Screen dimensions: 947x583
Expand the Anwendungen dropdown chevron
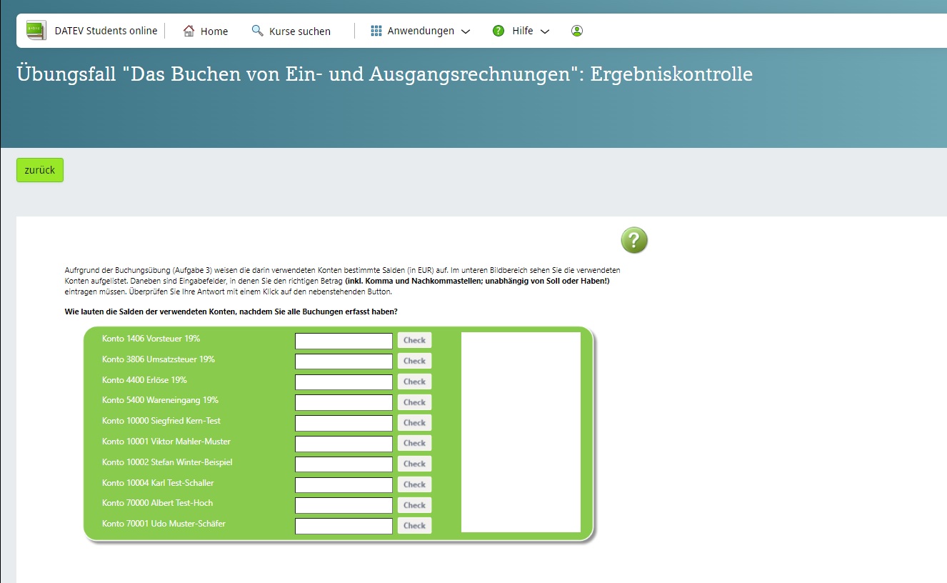click(x=465, y=31)
